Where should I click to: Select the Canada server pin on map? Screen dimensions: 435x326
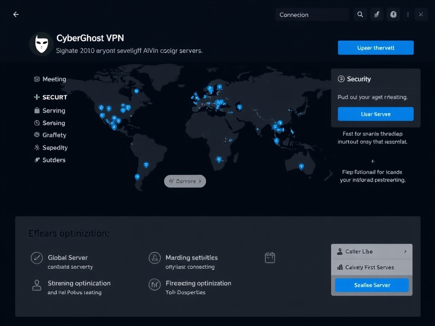pyautogui.click(x=136, y=91)
